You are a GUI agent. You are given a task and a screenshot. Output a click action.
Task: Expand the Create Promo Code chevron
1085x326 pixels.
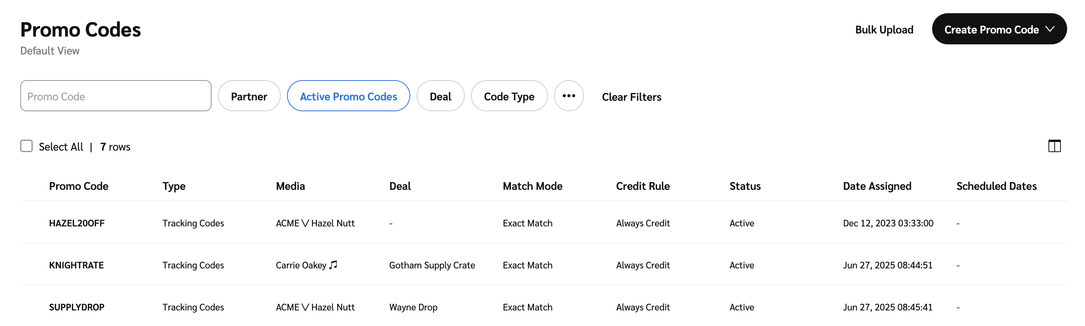click(1050, 29)
